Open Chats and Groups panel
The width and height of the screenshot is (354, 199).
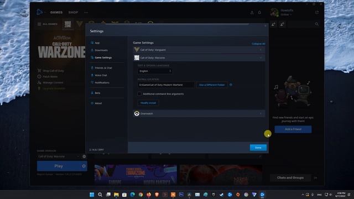click(x=290, y=178)
